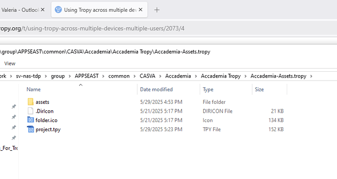Navigate to CASVA in the breadcrumb

click(147, 76)
